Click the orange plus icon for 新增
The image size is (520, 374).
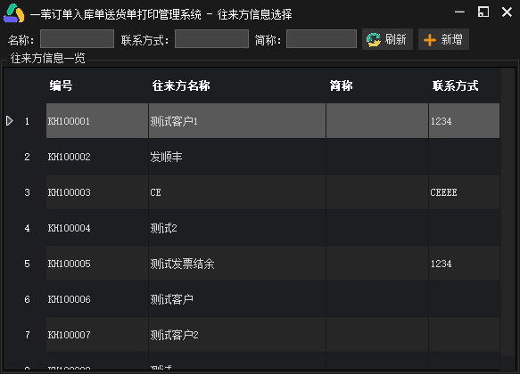430,40
